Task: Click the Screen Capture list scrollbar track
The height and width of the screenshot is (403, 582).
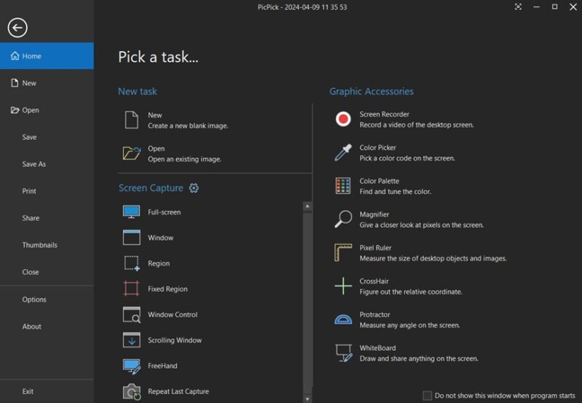Action: 307,303
